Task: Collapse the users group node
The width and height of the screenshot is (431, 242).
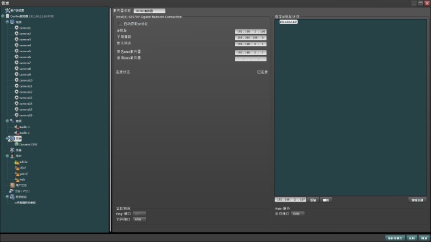Action: point(7,156)
